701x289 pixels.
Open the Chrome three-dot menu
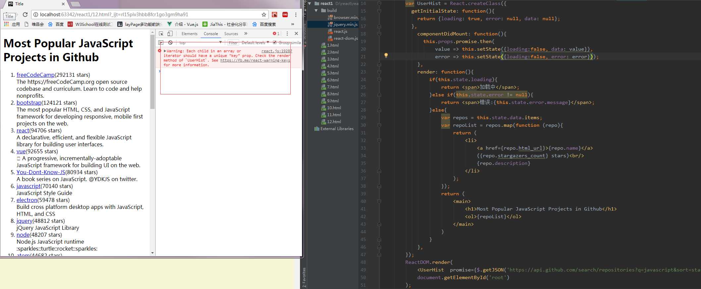click(296, 15)
